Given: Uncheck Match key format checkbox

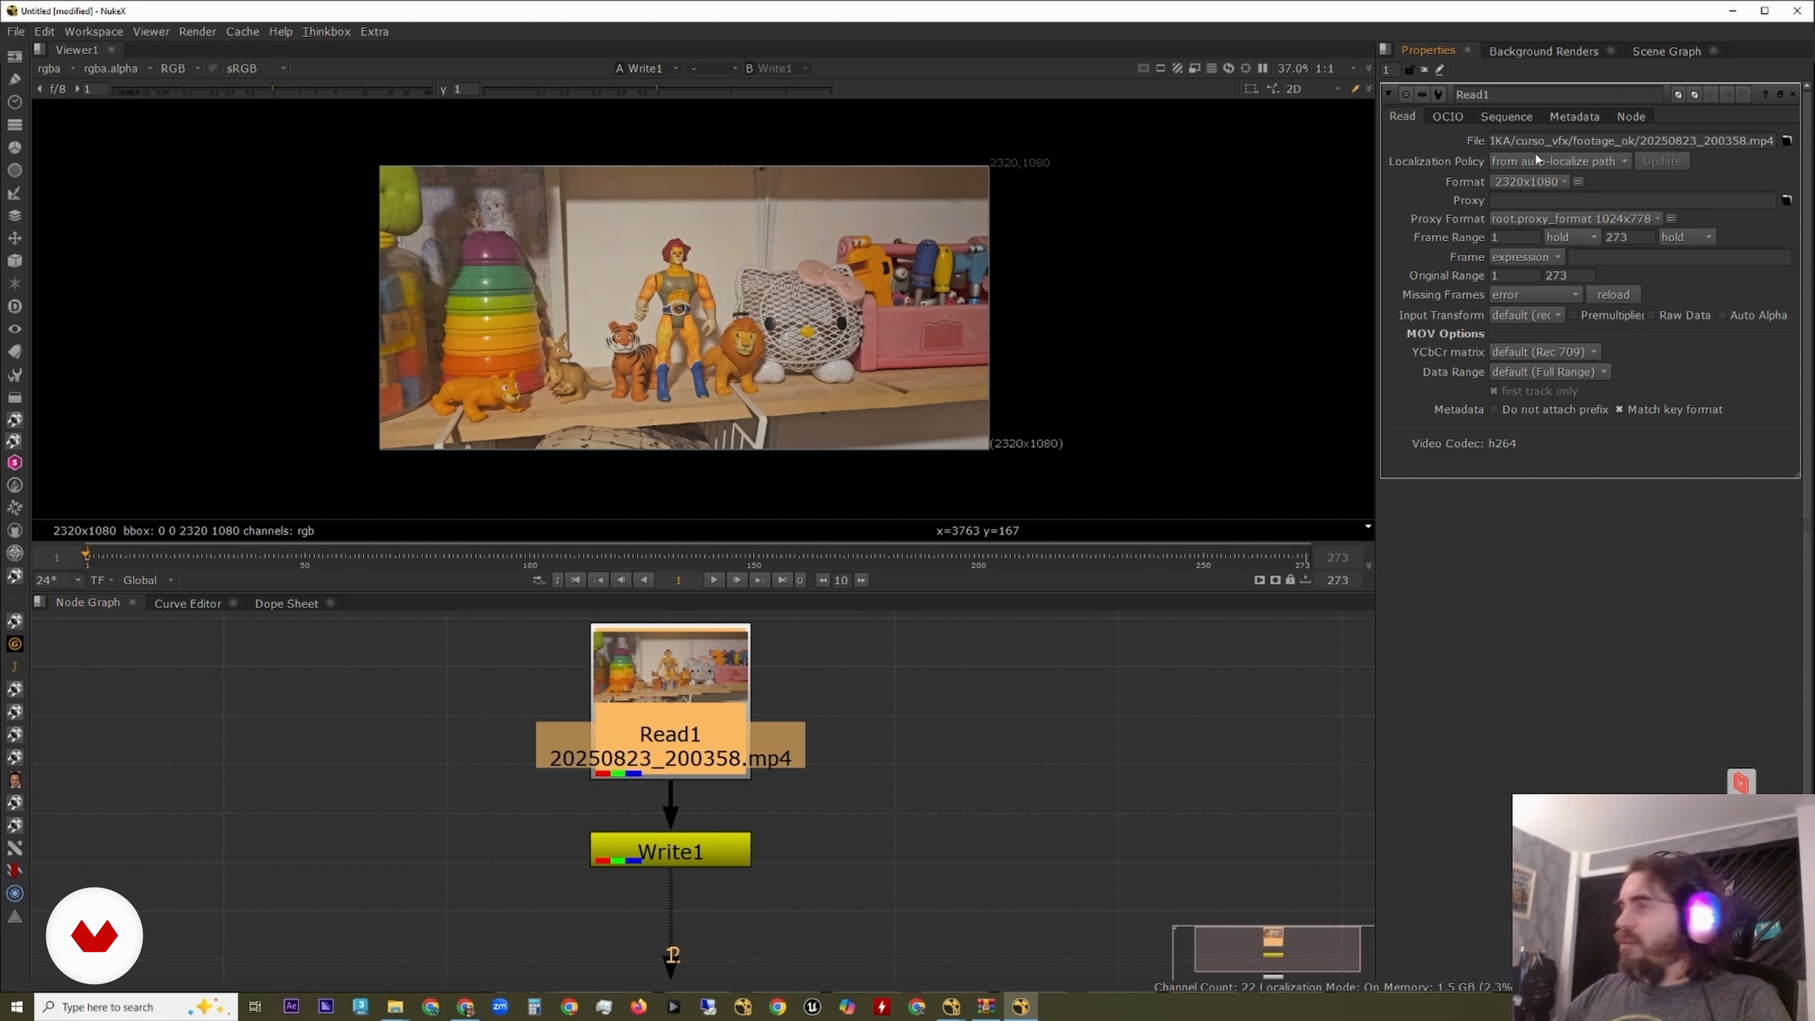Looking at the screenshot, I should (1619, 410).
